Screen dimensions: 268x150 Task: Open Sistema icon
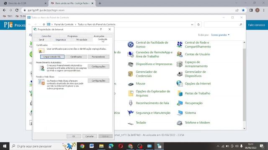pos(180,113)
